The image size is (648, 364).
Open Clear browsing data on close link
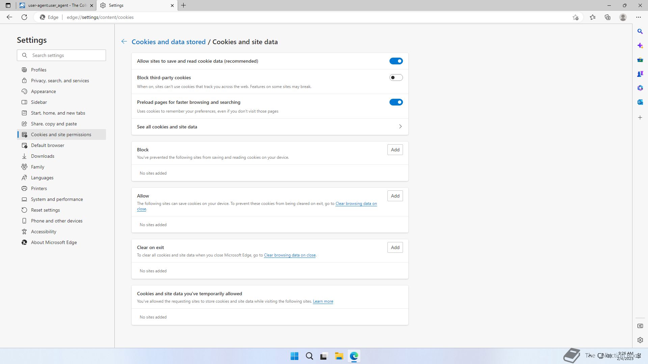(x=290, y=255)
